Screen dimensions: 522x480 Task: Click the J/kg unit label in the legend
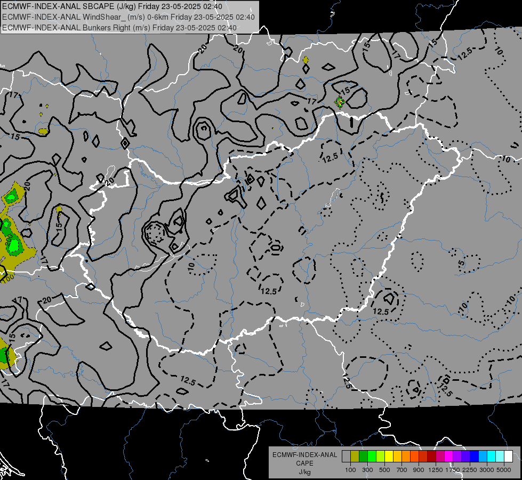click(304, 472)
